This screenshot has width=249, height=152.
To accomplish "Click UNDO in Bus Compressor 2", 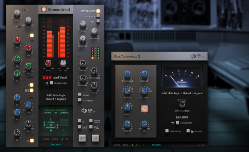I will point(117,145).
